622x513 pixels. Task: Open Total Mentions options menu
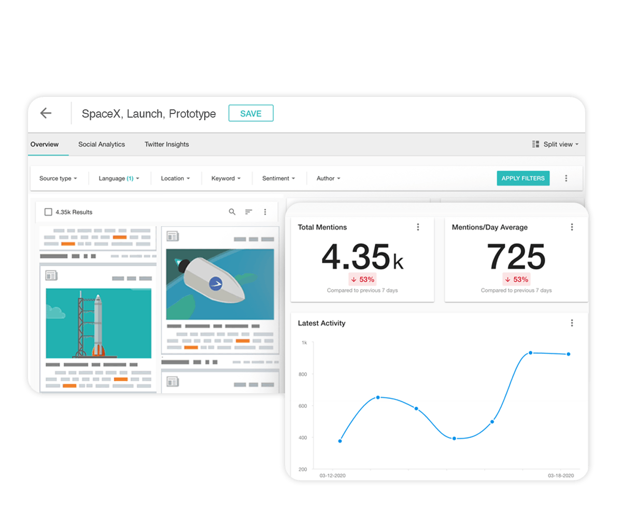(x=418, y=227)
